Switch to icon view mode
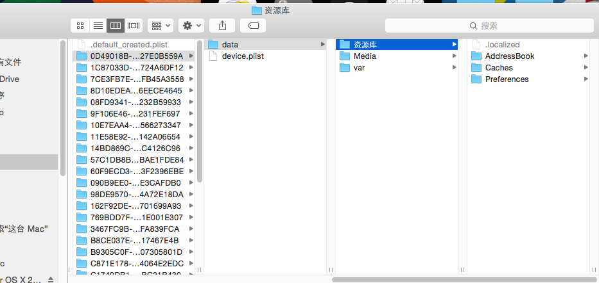599x283 pixels. pyautogui.click(x=80, y=26)
